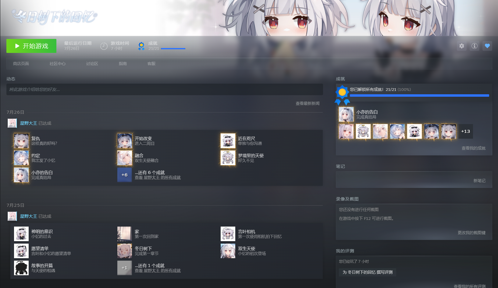Click the 录像及截图 section heading
Viewport: 498px width, 288px height.
[x=347, y=199]
